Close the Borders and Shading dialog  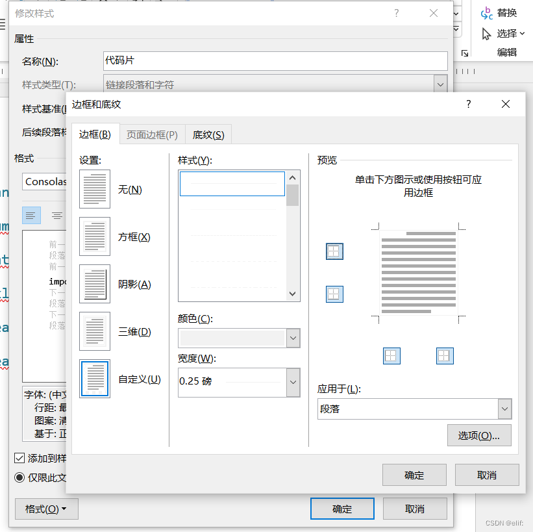pos(506,104)
